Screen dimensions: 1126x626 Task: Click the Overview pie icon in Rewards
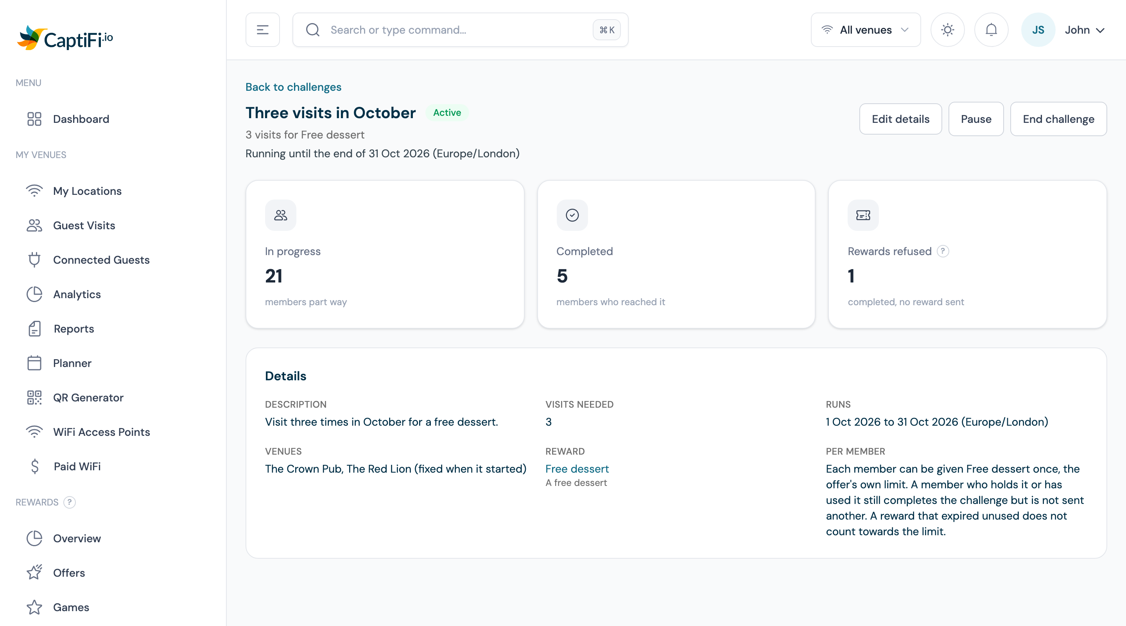click(x=34, y=538)
